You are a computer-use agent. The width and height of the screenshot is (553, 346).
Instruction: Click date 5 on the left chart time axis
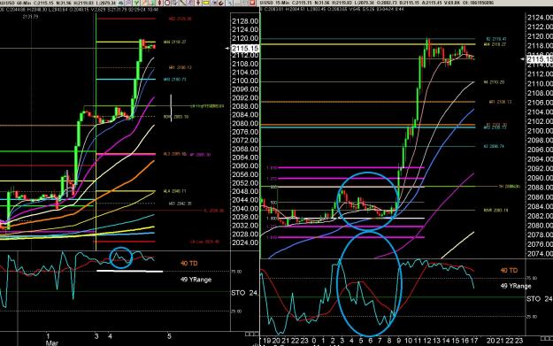click(x=169, y=336)
